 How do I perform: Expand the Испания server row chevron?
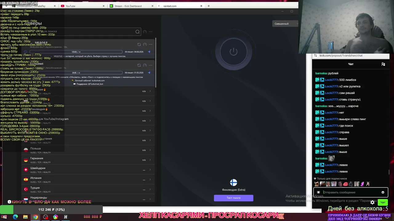(150, 180)
